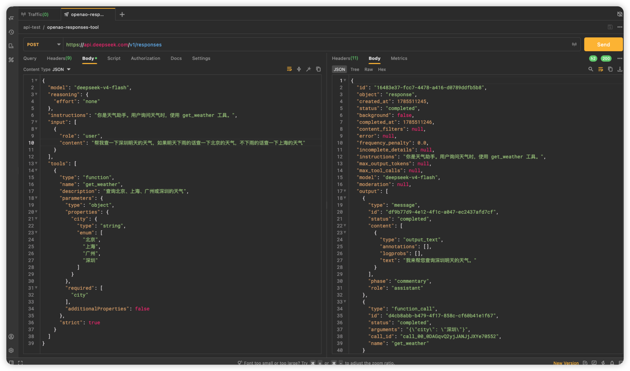
Task: Toggle word wrap in request body editor
Action: click(x=289, y=69)
